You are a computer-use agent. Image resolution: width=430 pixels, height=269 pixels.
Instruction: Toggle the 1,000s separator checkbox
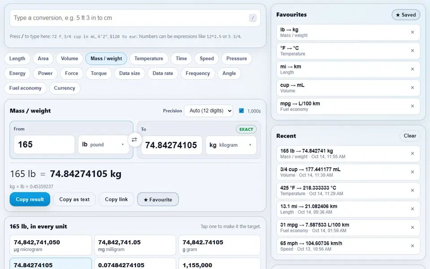[241, 111]
